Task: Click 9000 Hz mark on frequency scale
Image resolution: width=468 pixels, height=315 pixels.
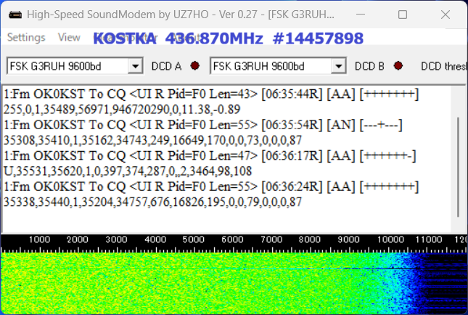Action: click(348, 240)
